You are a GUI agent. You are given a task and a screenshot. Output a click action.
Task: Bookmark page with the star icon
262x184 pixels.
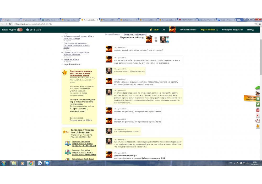point(255,24)
